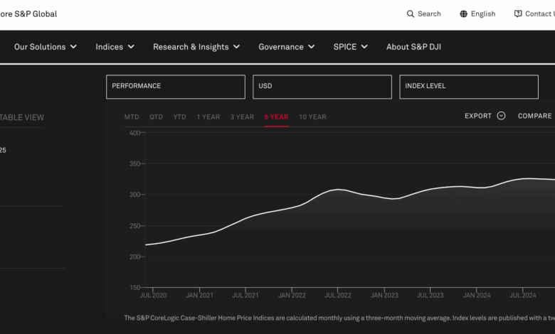Switch to the 3 Year range
This screenshot has height=334, width=555.
[x=242, y=117]
